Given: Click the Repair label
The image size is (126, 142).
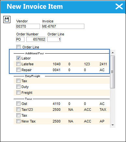Looking at the screenshot, I should (x=26, y=70).
